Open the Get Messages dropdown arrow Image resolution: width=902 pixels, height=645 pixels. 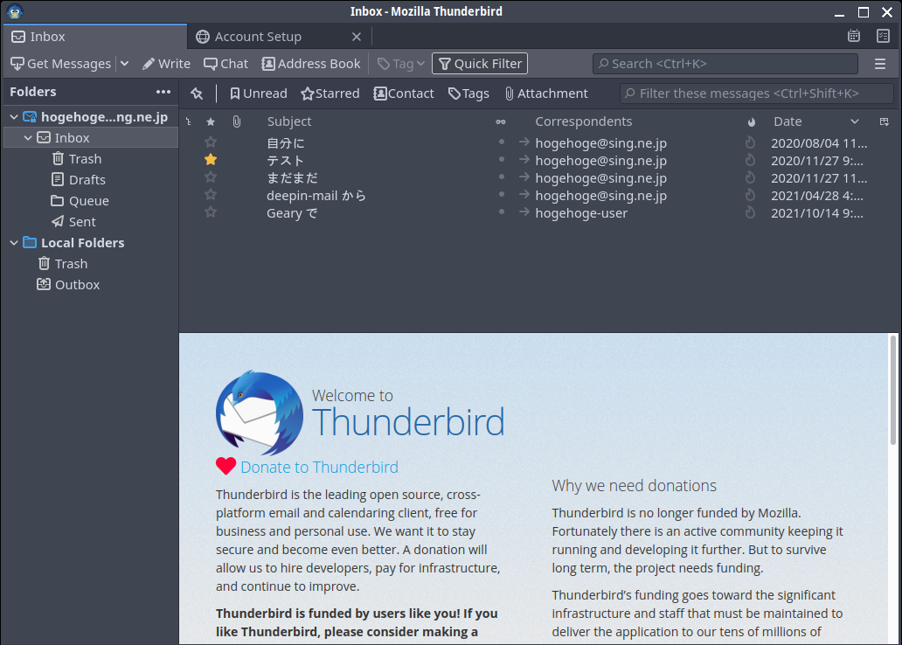[x=124, y=64]
